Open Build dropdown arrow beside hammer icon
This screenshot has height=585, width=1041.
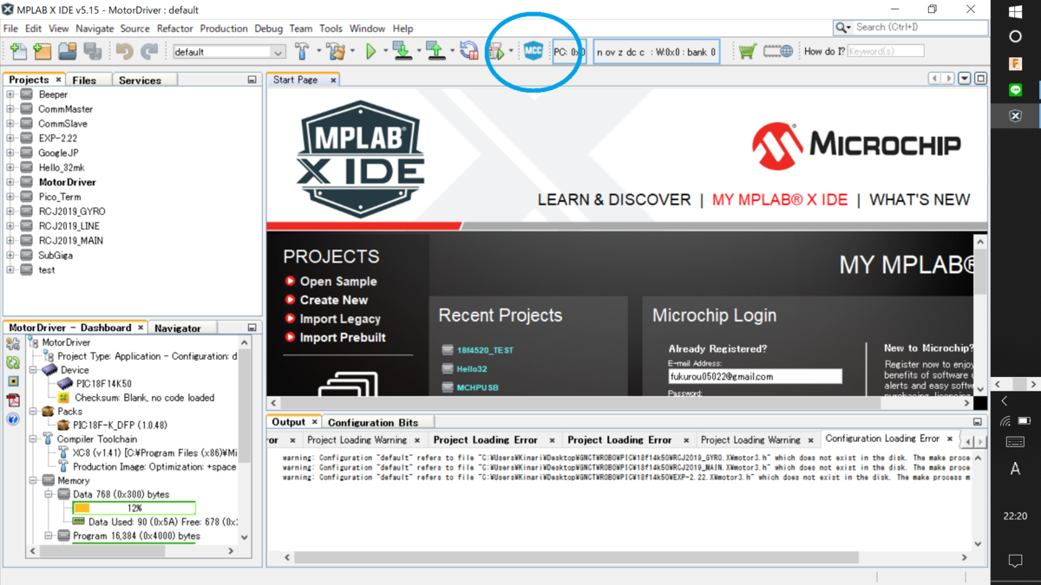pos(318,52)
